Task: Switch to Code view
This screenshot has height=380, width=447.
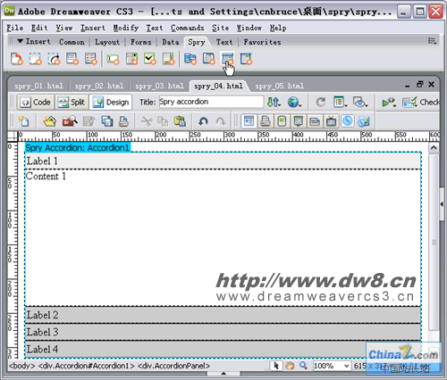Action: tap(36, 103)
